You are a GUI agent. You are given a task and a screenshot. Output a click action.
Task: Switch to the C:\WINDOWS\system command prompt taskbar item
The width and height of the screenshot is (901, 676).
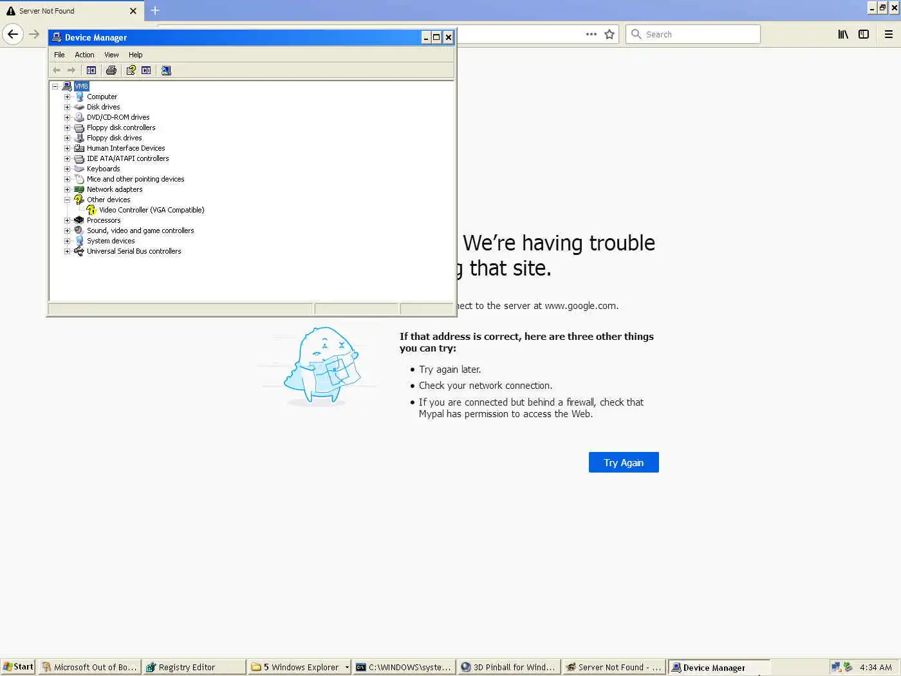click(404, 667)
